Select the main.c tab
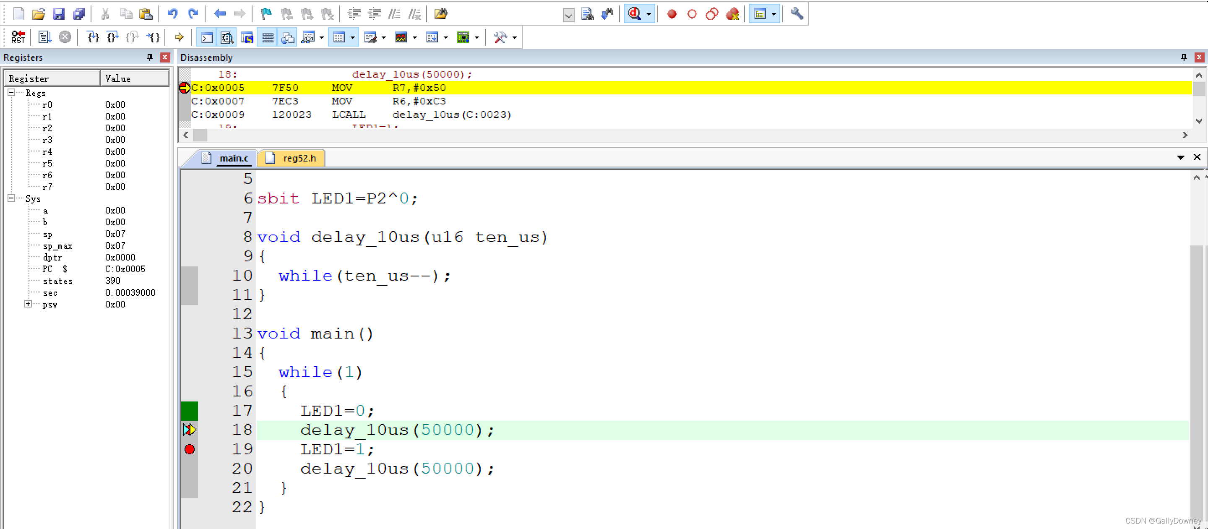 tap(234, 158)
